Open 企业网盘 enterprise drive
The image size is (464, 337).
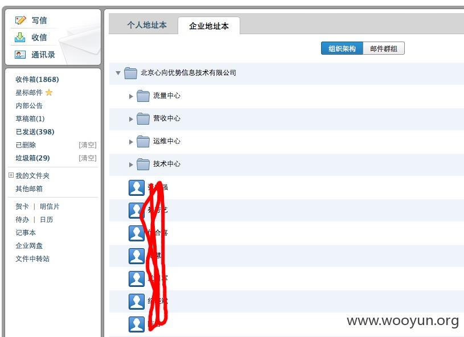point(29,245)
